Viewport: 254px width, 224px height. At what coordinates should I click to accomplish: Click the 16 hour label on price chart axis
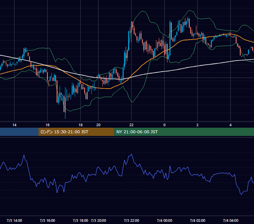coord(47,125)
